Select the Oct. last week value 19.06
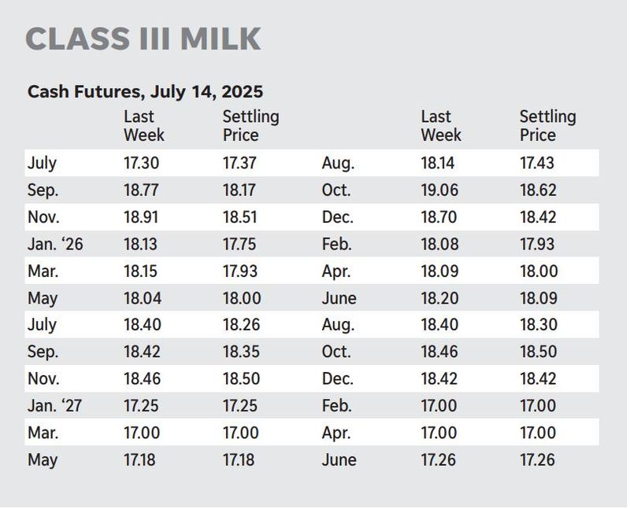Viewport: 630px width, 509px height. pos(439,190)
